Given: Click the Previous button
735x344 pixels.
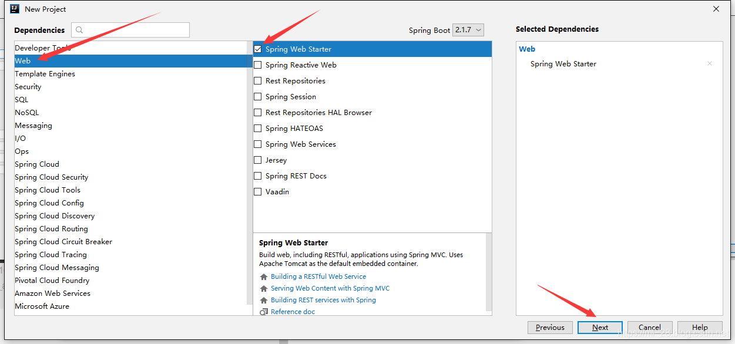Looking at the screenshot, I should (550, 328).
